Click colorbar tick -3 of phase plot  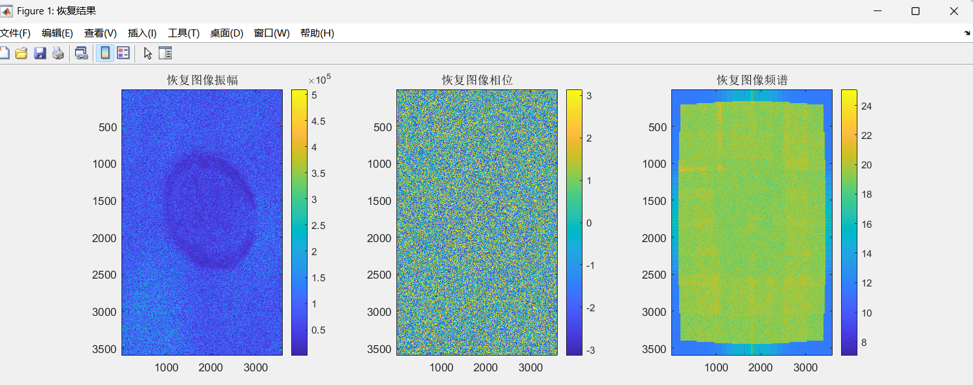(592, 350)
